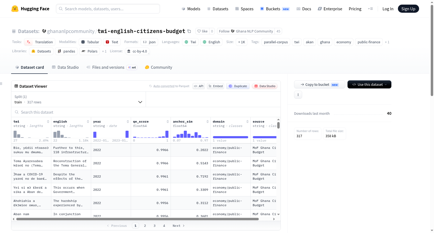434x233 pixels.
Task: Click the top search models input field
Action: [x=108, y=9]
